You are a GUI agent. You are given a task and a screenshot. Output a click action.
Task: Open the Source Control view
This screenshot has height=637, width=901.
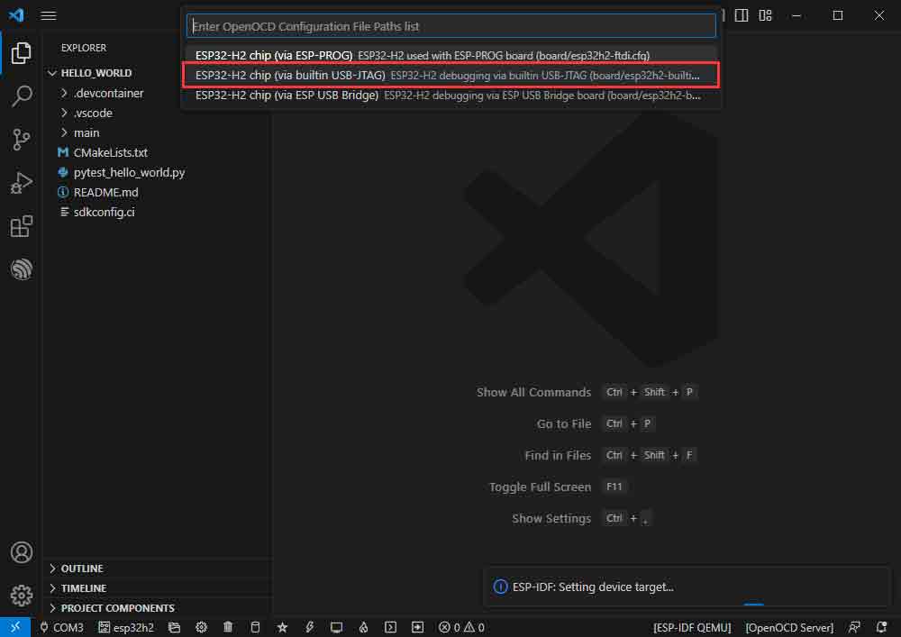point(22,140)
